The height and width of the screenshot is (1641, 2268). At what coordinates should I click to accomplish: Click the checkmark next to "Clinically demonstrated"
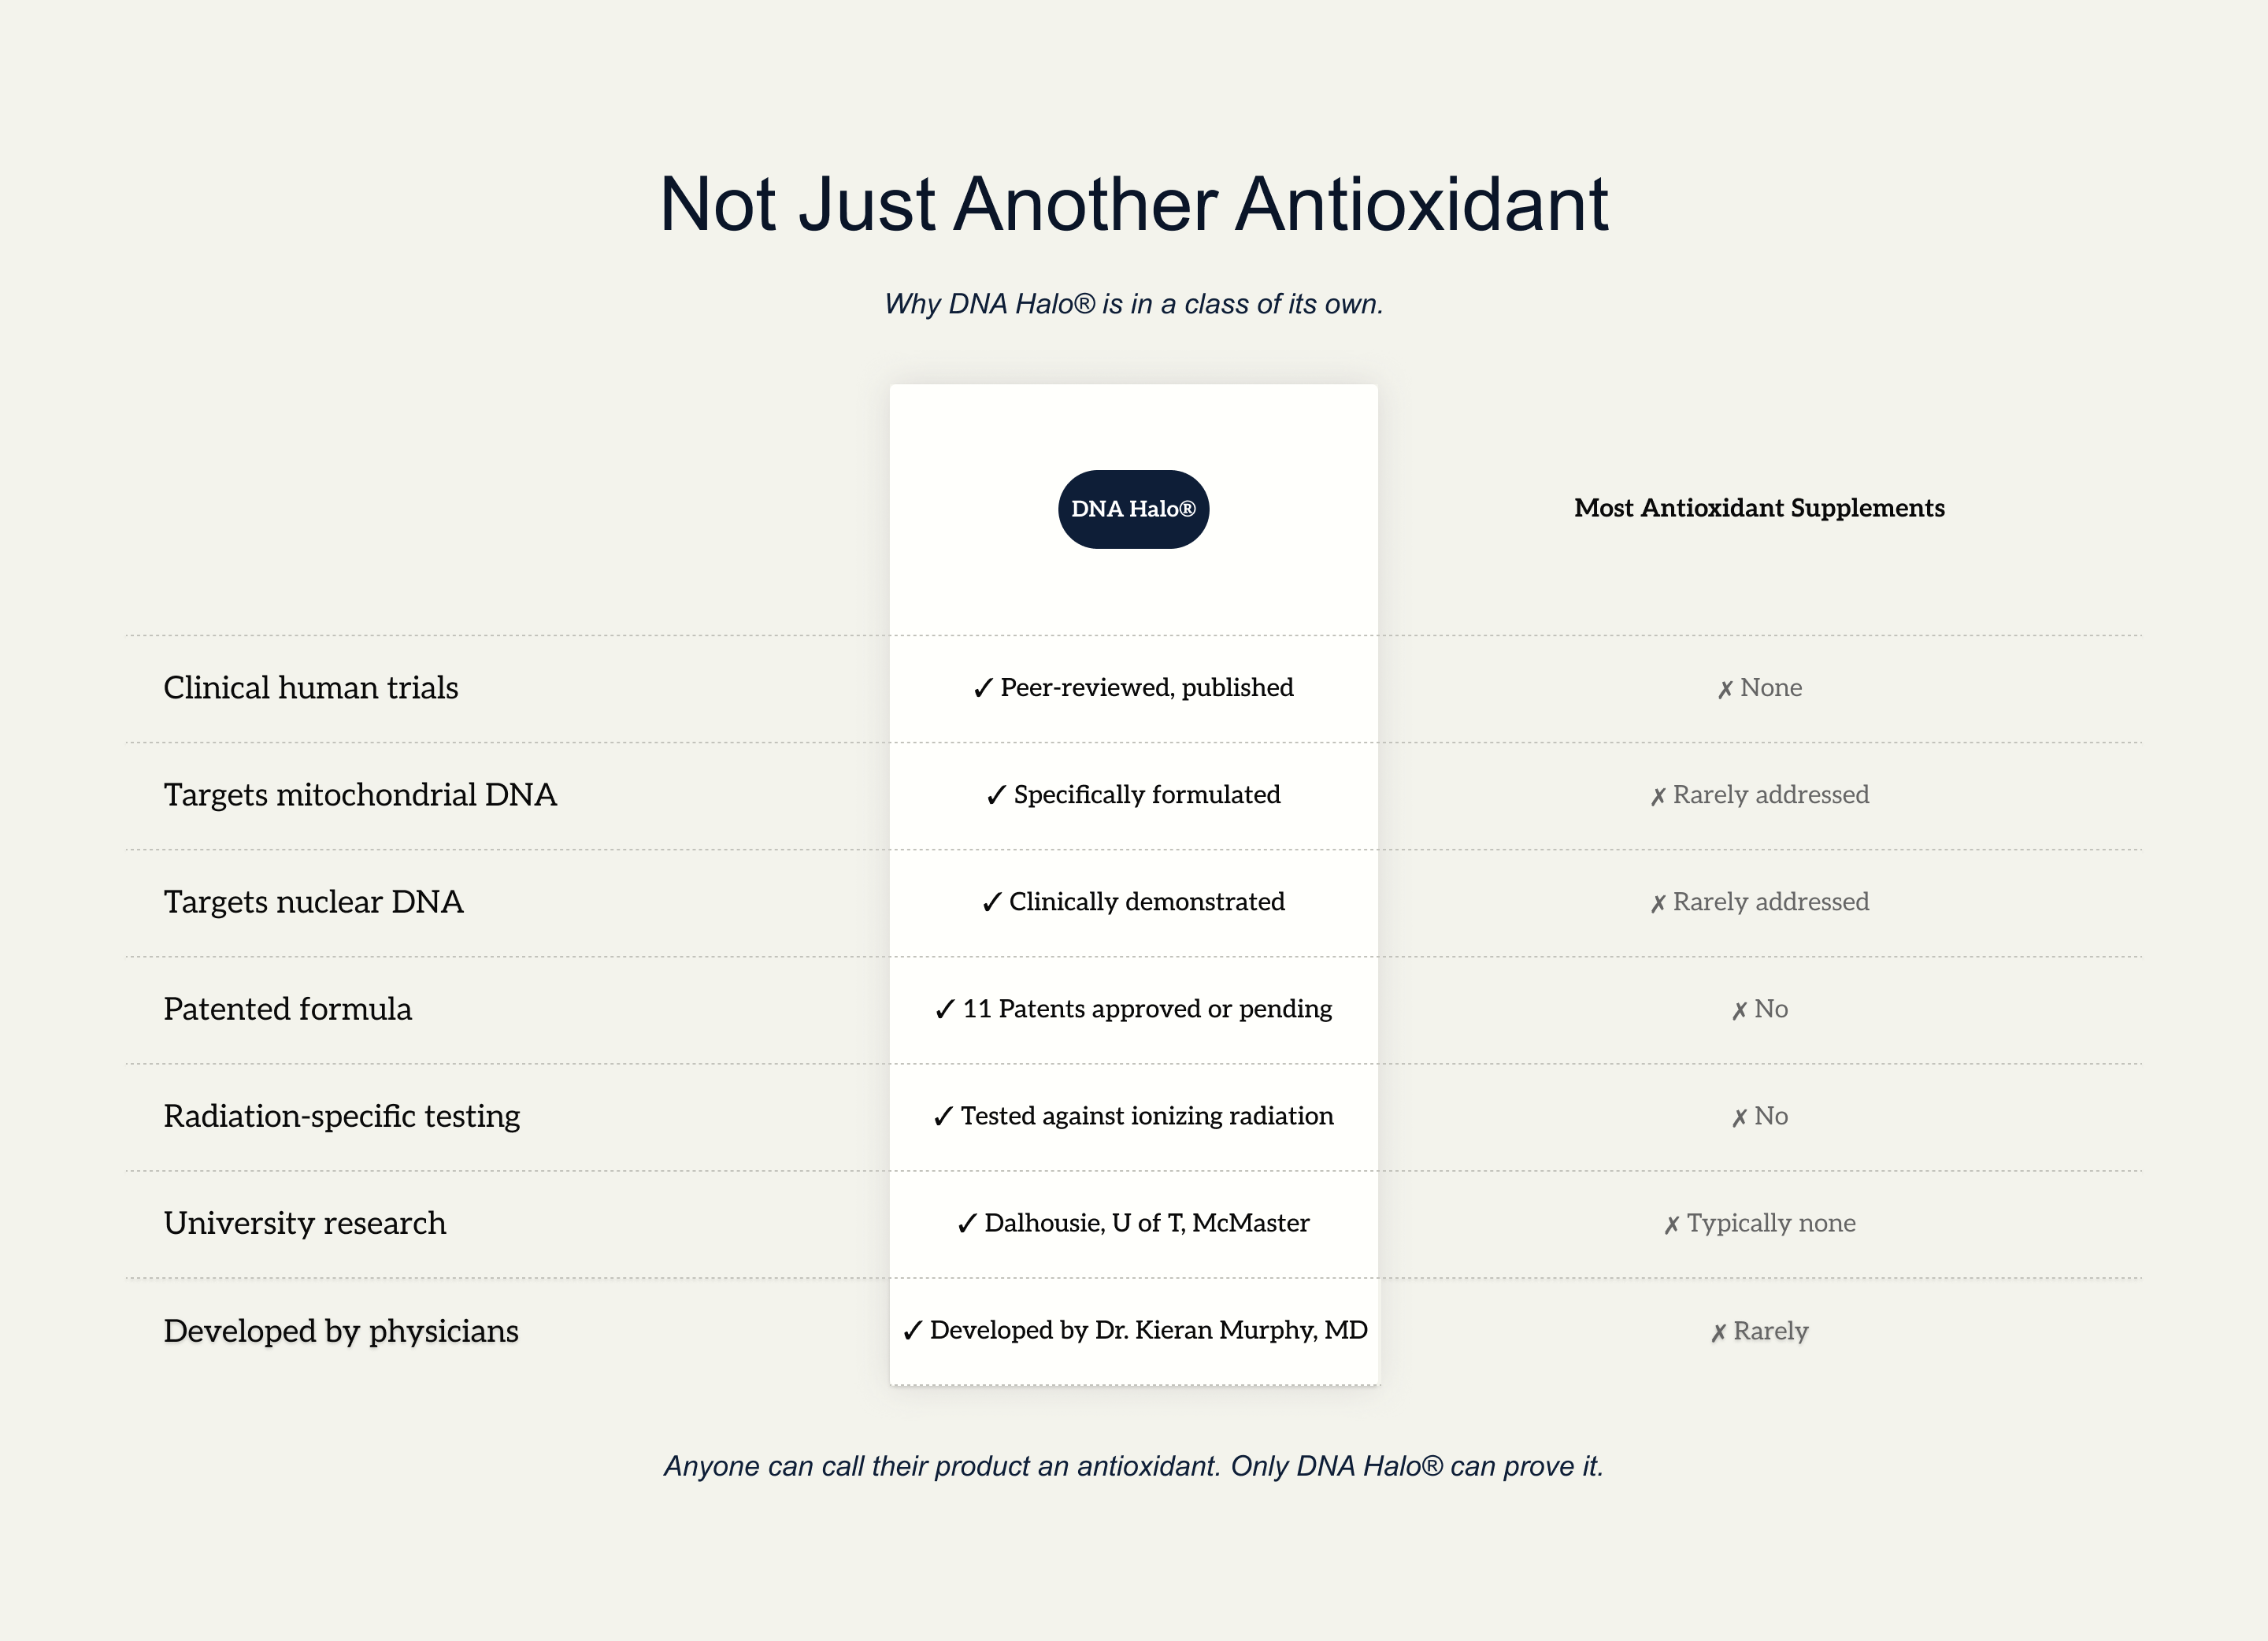click(x=991, y=902)
